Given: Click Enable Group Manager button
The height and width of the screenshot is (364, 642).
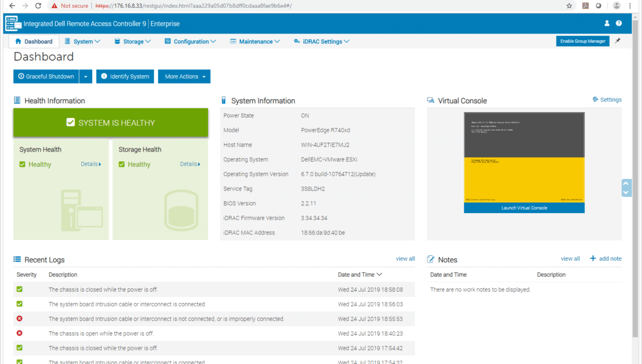Looking at the screenshot, I should coord(583,41).
